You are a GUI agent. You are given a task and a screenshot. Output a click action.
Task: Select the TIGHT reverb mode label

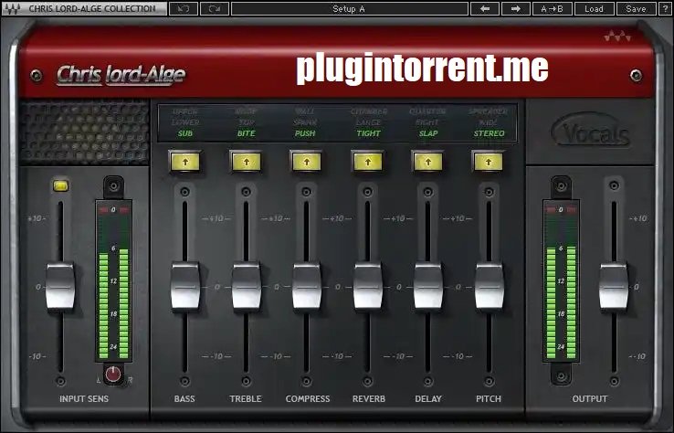click(368, 133)
